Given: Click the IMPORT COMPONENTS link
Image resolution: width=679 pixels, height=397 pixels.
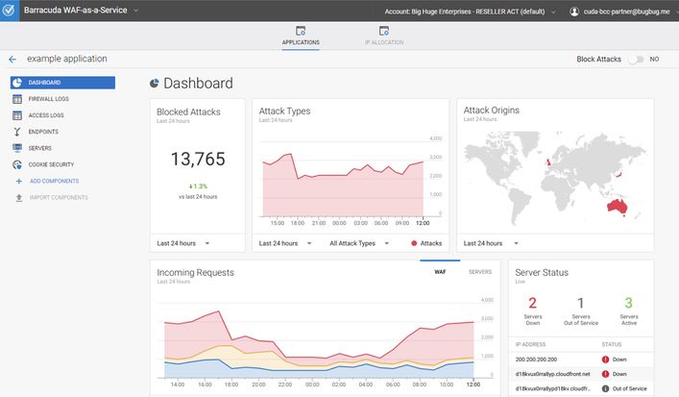Looking at the screenshot, I should (59, 198).
